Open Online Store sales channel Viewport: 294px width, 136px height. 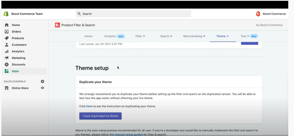(x=20, y=88)
